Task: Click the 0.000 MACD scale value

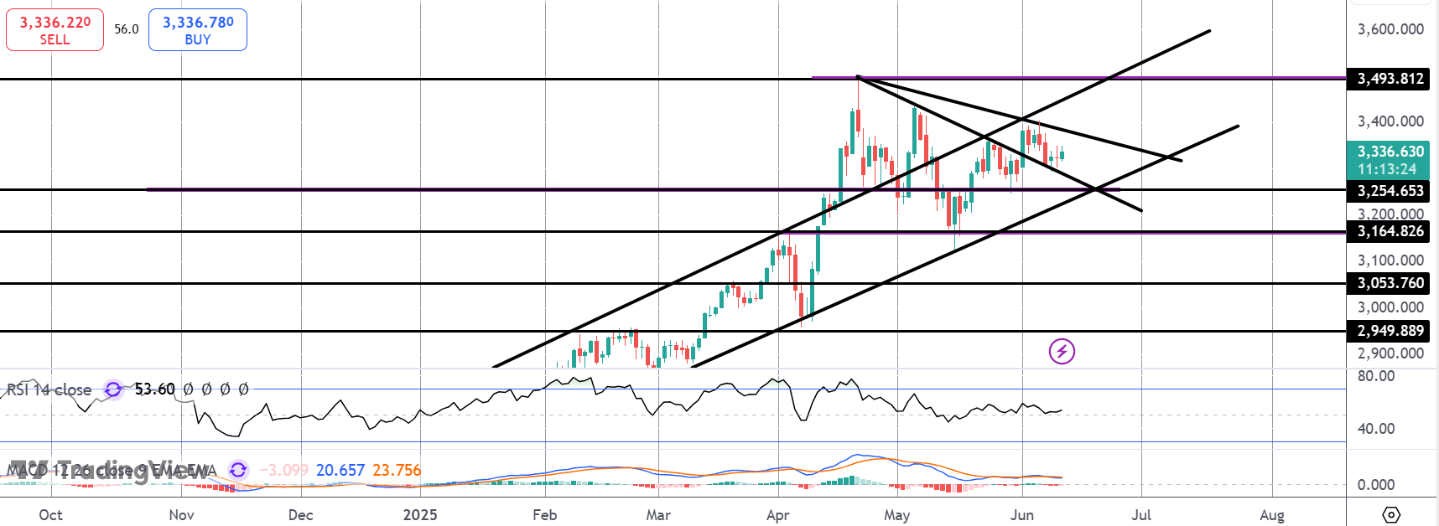Action: point(1376,485)
